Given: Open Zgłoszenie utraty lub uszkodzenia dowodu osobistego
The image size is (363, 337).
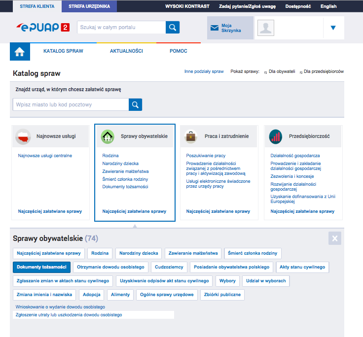Looking at the screenshot, I should 69,315.
